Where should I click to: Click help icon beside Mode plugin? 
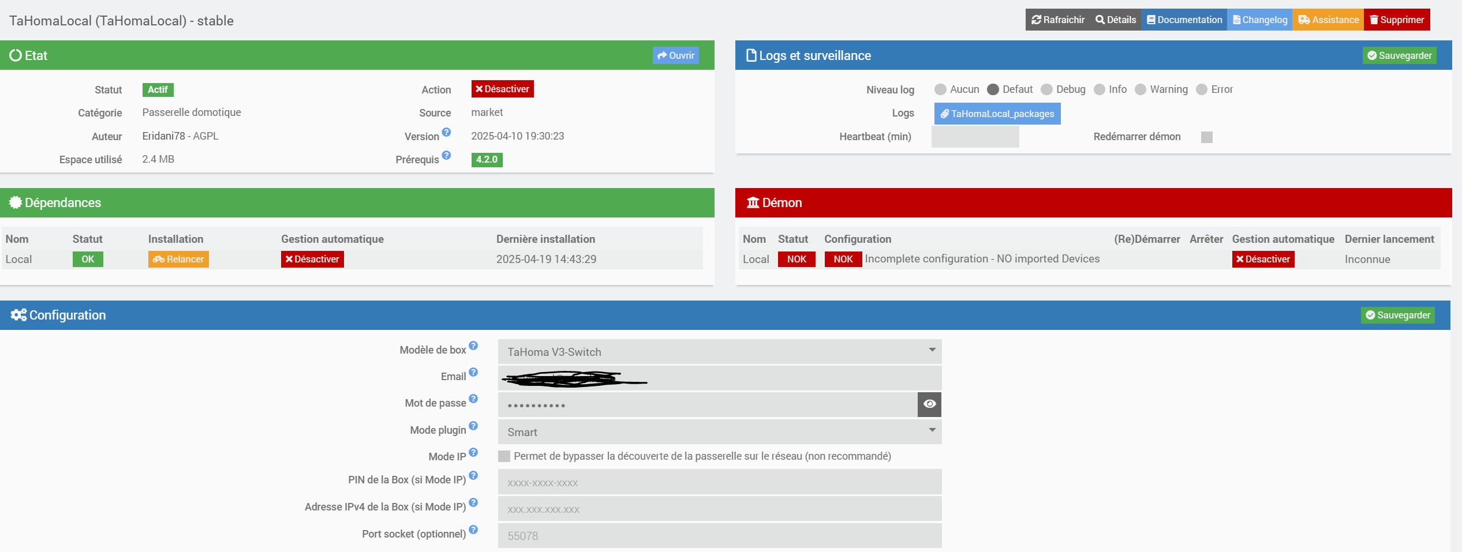pos(473,426)
